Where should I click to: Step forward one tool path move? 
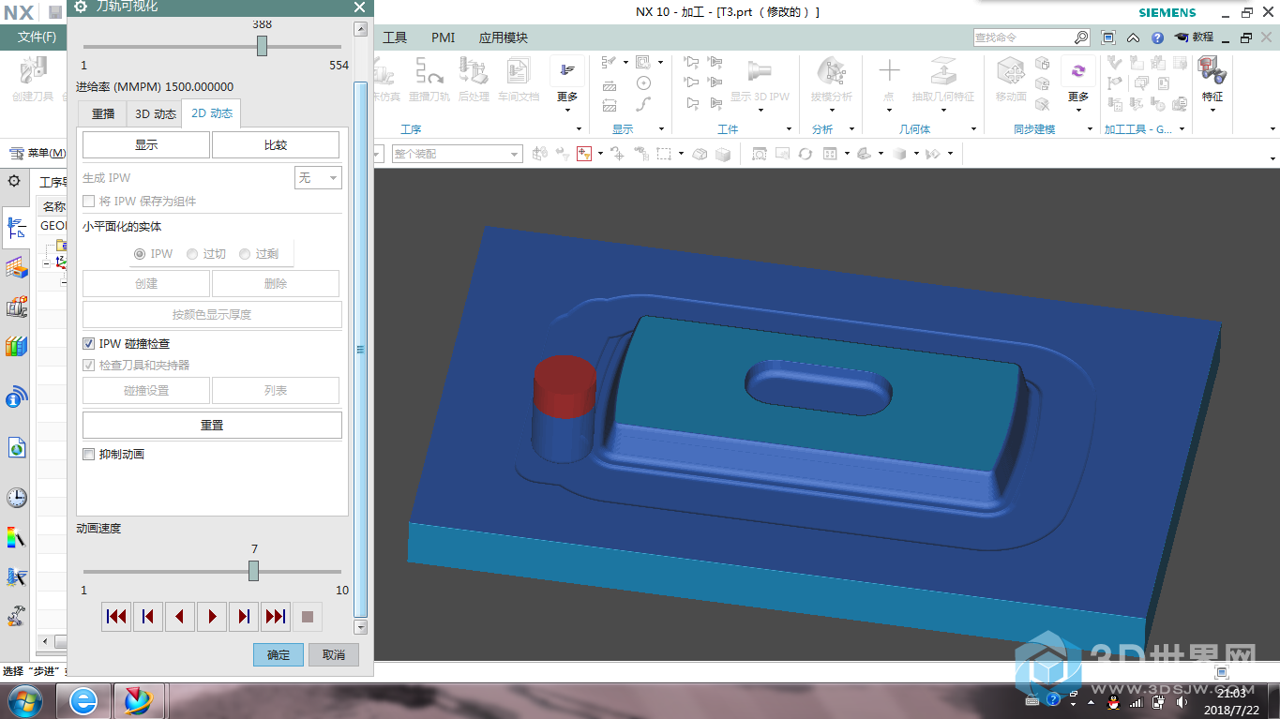244,617
